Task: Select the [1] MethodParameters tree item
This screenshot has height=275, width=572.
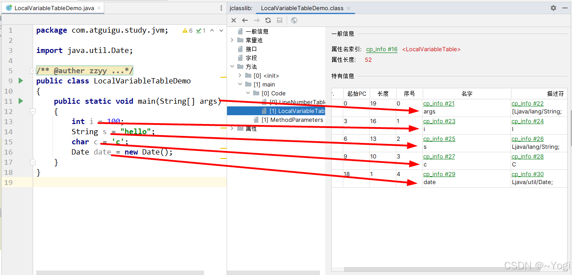Action: (x=292, y=120)
